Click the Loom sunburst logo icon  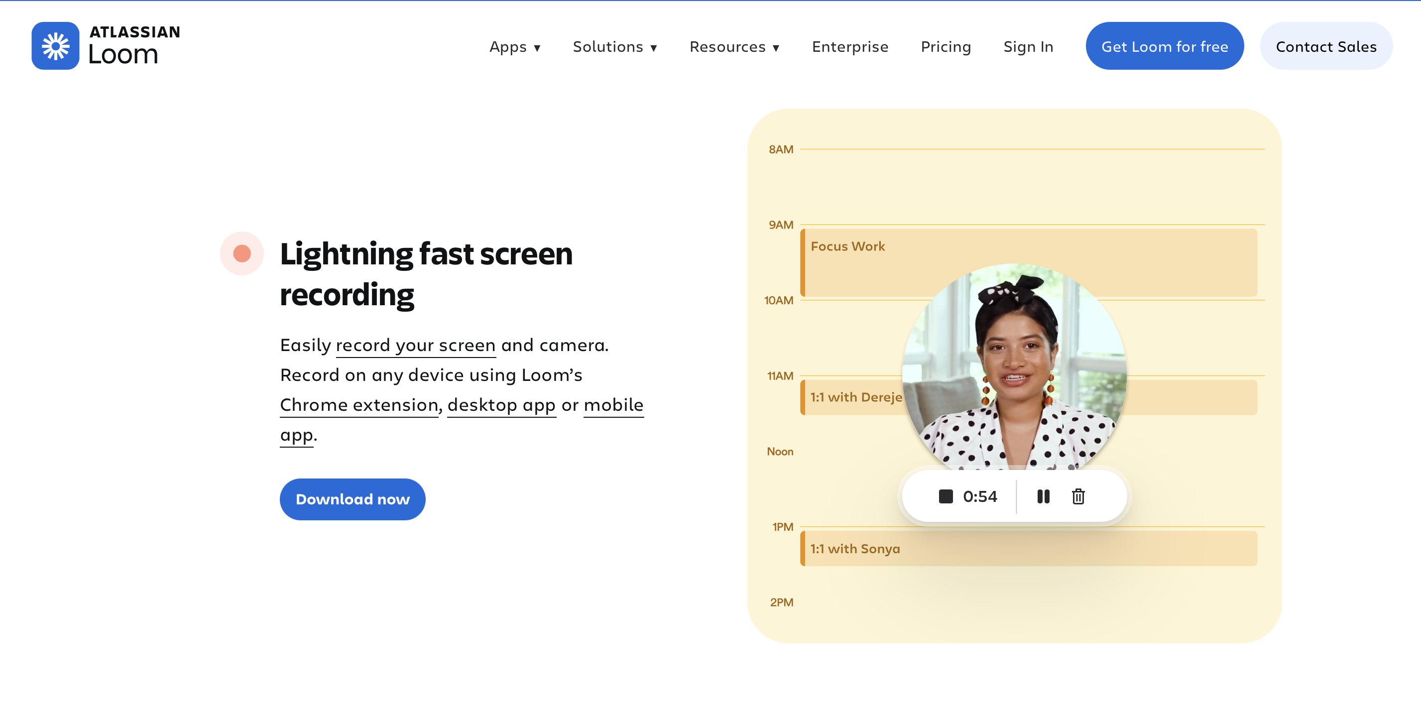(x=55, y=46)
